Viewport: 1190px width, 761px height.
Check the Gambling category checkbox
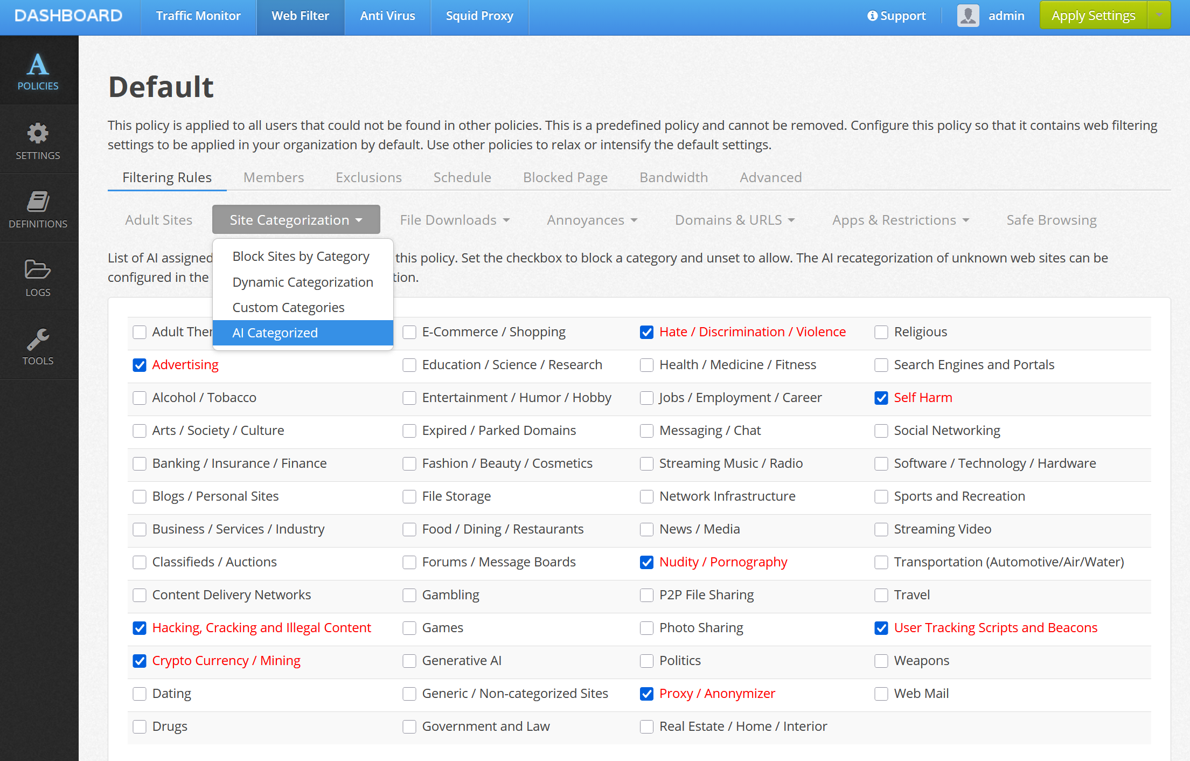409,596
